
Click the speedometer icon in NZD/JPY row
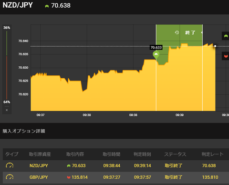(x=10, y=165)
